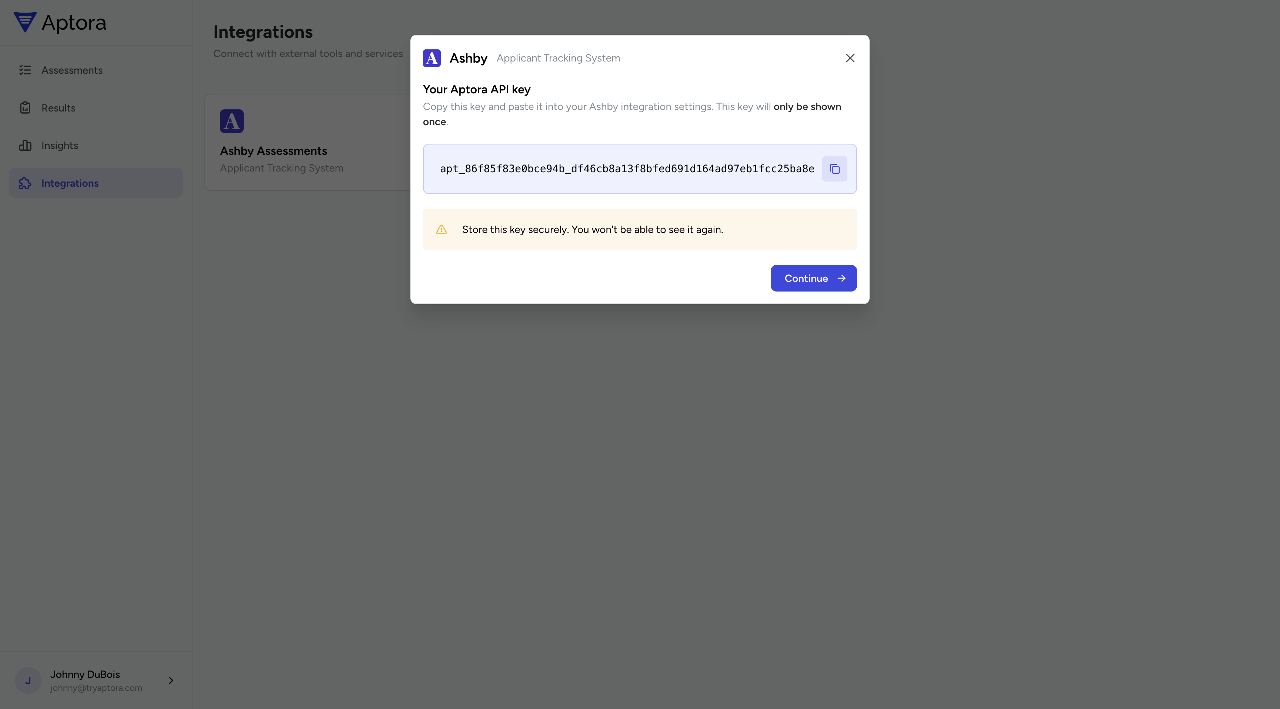Select the Integrations puzzle icon
Viewport: 1280px width, 709px height.
pyautogui.click(x=25, y=183)
